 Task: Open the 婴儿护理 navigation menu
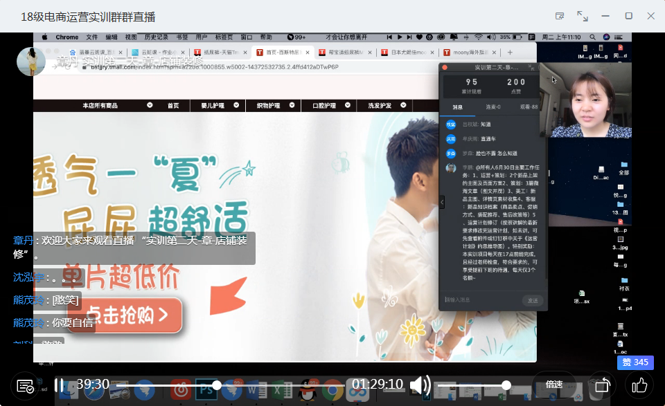point(213,106)
